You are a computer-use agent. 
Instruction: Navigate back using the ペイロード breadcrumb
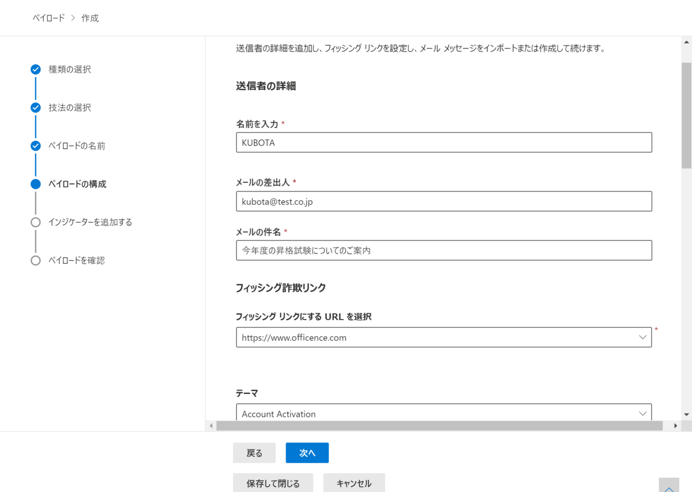point(48,18)
